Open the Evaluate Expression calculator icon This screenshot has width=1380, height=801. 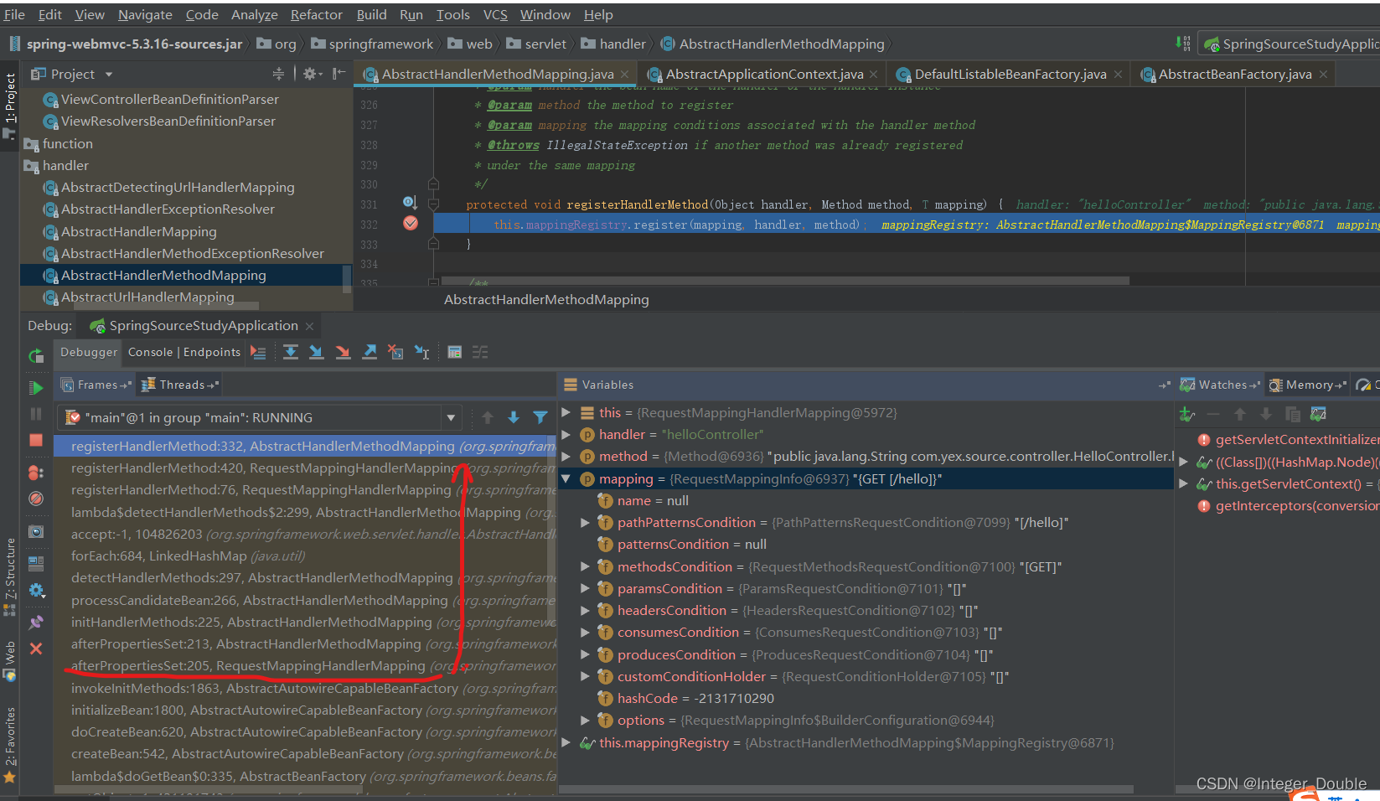tap(454, 353)
